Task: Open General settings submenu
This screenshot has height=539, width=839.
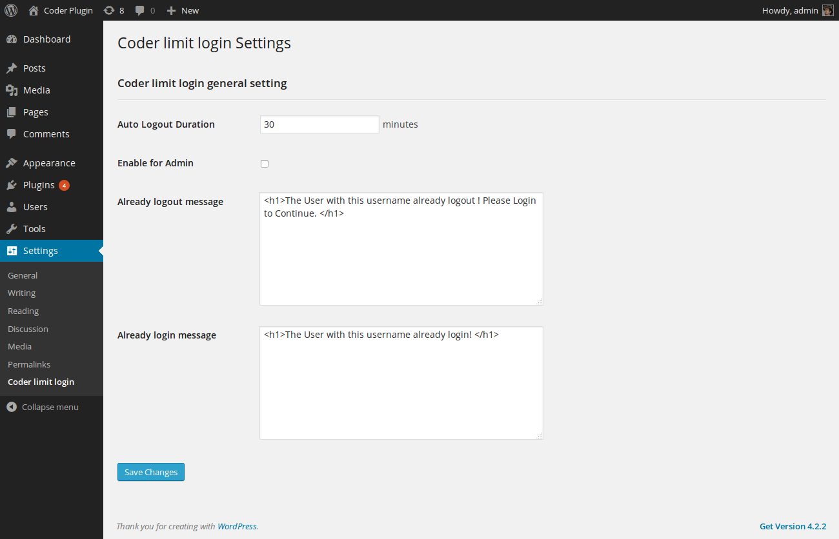Action: tap(23, 275)
